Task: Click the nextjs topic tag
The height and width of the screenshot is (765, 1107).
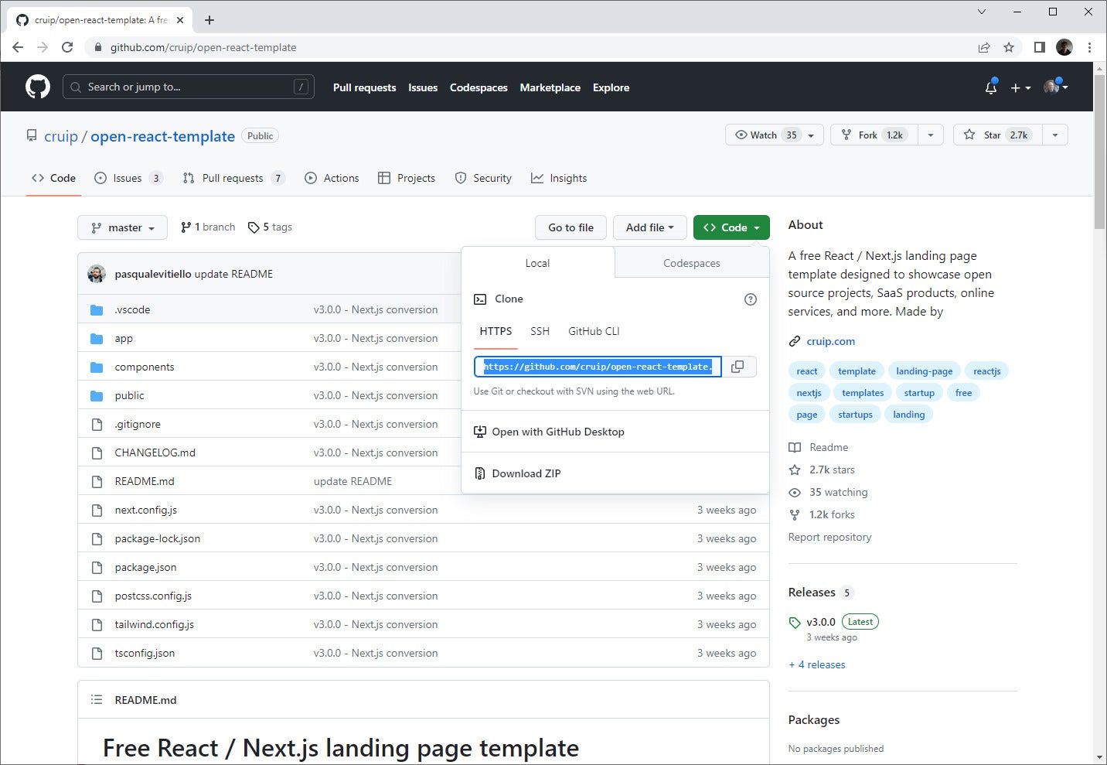Action: [x=809, y=393]
